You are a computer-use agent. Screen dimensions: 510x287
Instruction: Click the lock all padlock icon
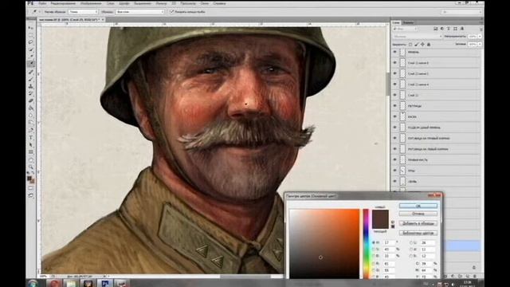click(429, 45)
